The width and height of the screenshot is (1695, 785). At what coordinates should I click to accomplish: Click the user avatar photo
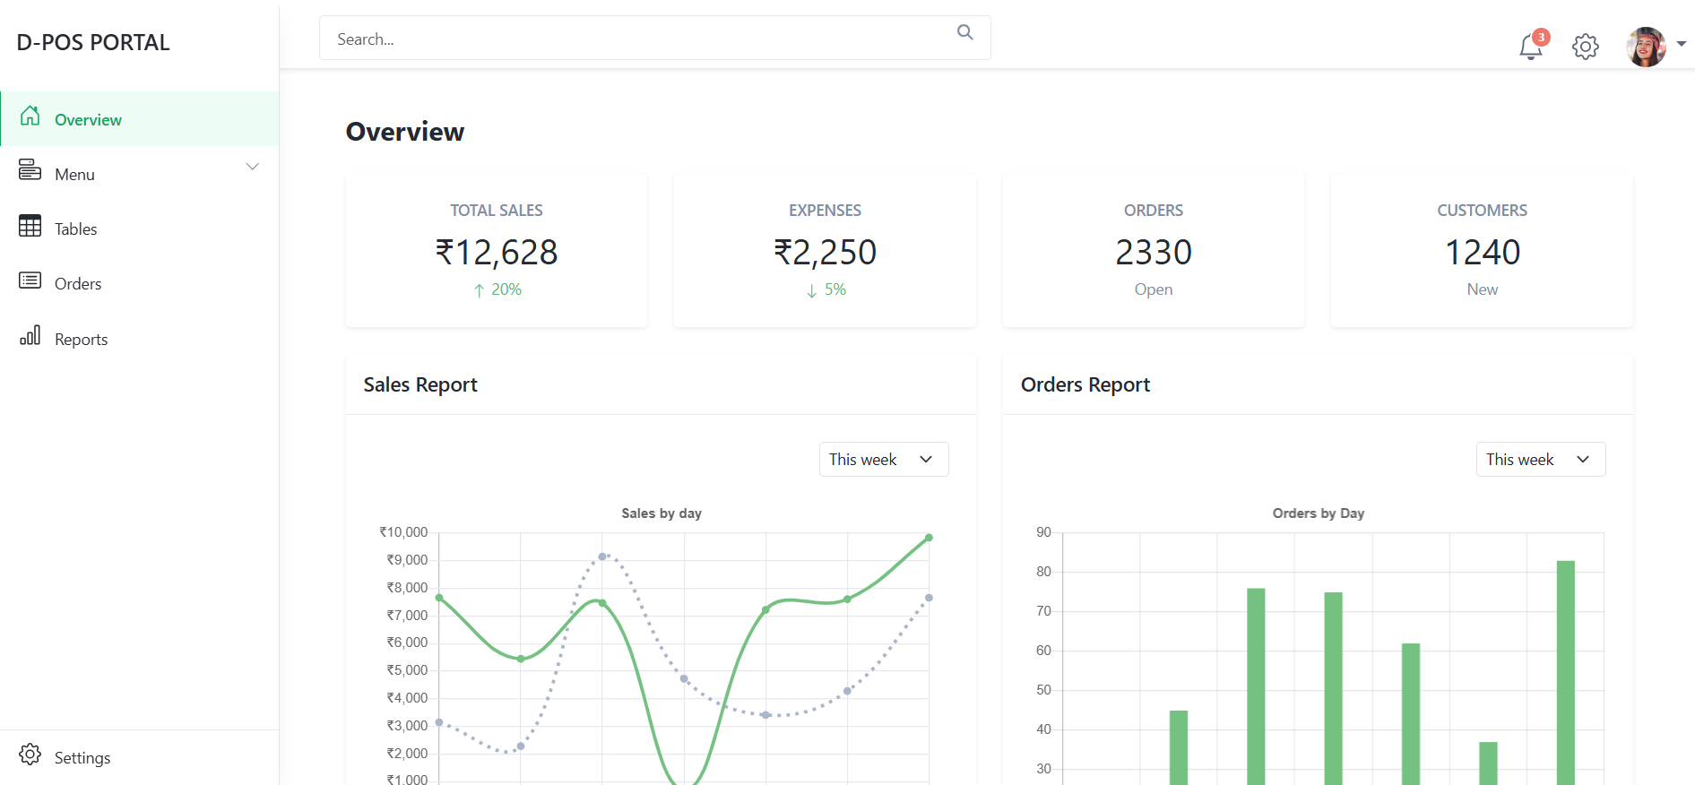1646,47
